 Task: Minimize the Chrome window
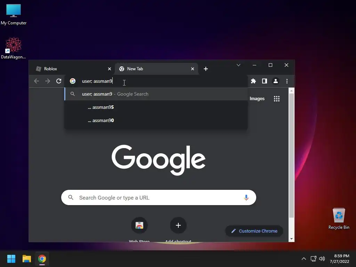254,65
